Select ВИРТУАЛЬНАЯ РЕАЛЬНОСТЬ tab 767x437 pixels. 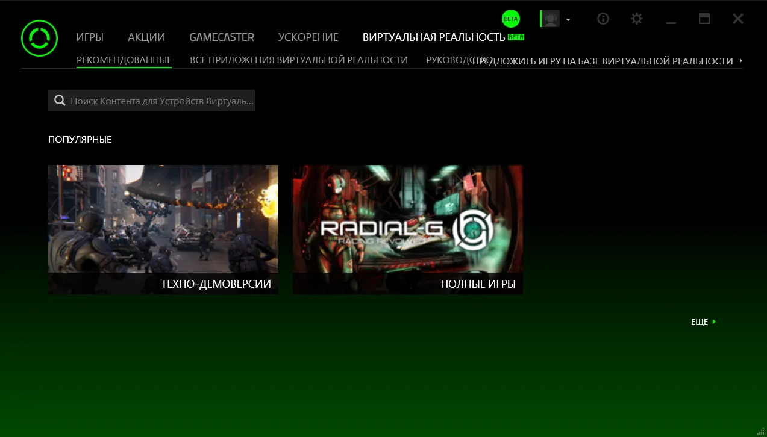434,37
